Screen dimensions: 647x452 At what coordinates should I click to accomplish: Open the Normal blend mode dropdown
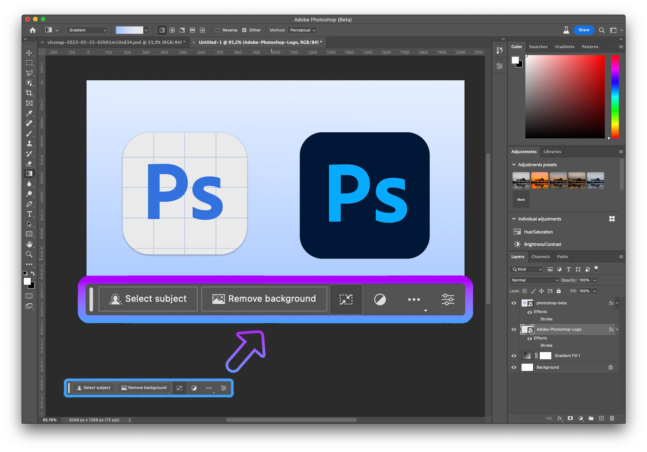pyautogui.click(x=534, y=280)
